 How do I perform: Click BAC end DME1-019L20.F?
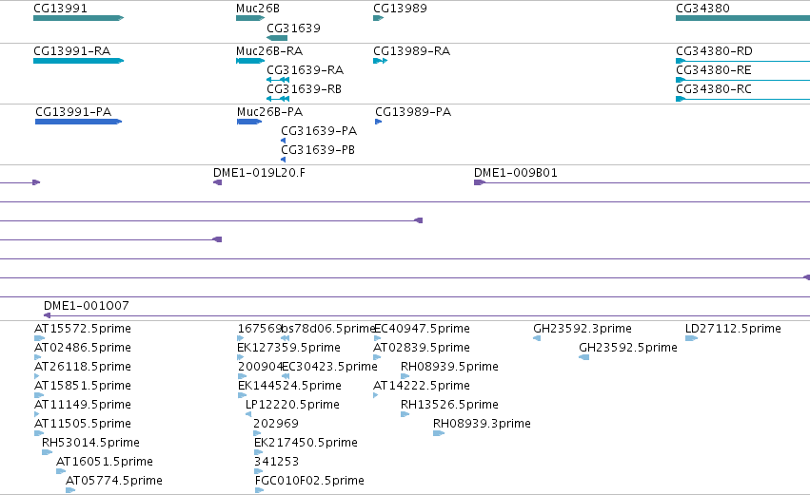259,173
